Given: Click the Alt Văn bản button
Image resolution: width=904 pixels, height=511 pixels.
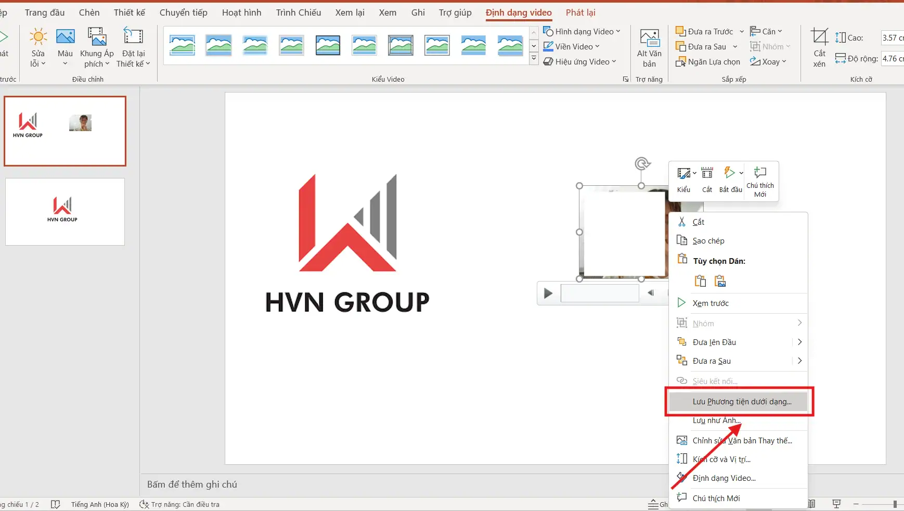Looking at the screenshot, I should click(649, 48).
